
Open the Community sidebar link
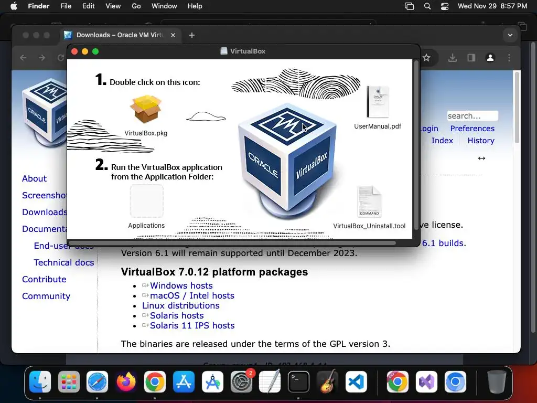coord(46,296)
